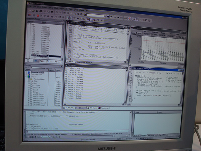Click the Redo arrow icon
Image resolution: width=201 pixels, height=151 pixels.
[x=60, y=13]
